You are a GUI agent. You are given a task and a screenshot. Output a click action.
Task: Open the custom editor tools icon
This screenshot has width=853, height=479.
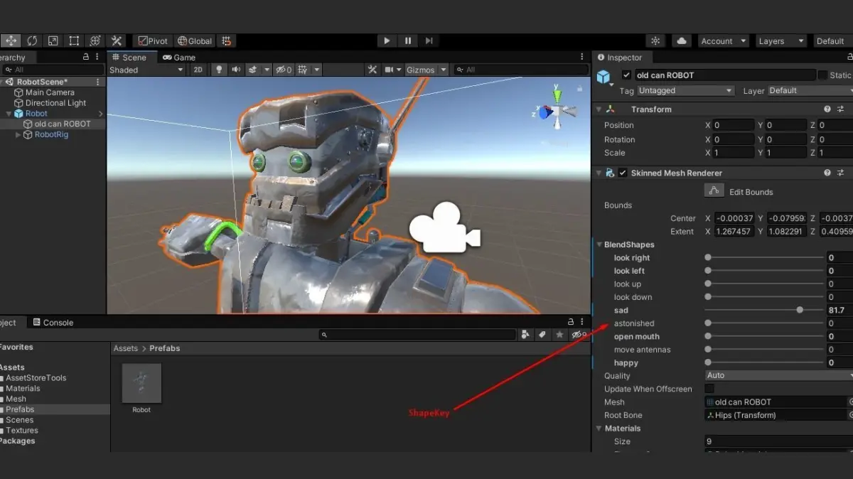(x=117, y=41)
